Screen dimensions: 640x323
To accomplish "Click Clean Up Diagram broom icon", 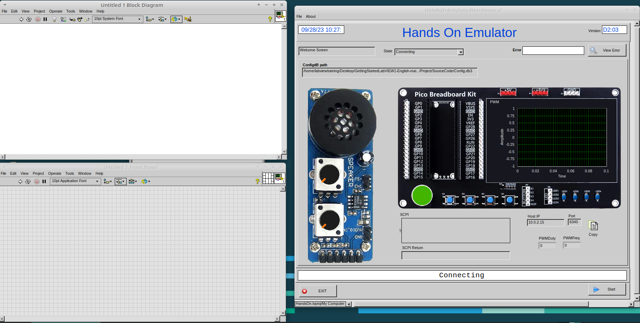I will coord(188,19).
